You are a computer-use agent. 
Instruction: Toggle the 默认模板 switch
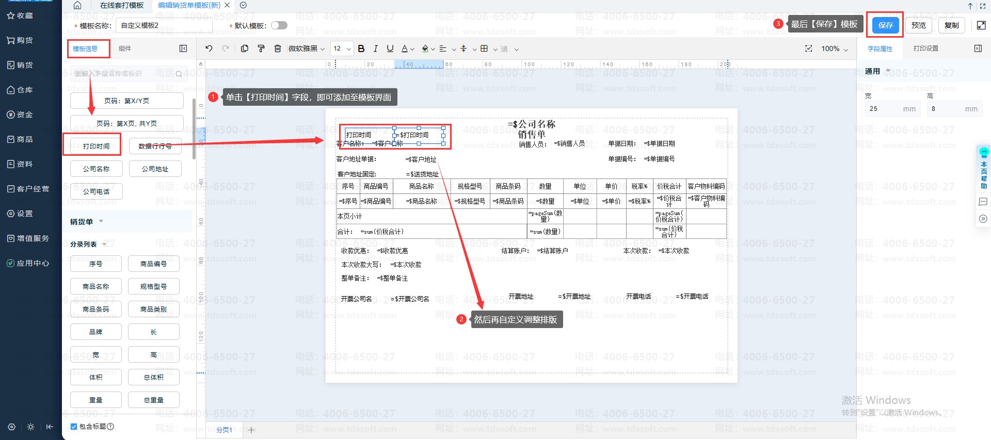point(279,25)
